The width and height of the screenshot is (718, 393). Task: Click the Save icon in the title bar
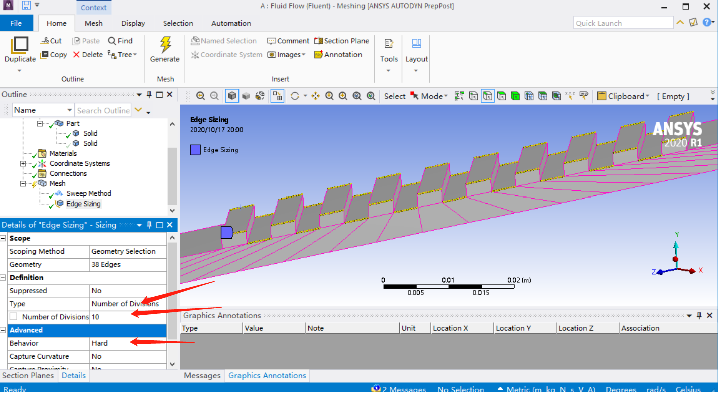[26, 6]
